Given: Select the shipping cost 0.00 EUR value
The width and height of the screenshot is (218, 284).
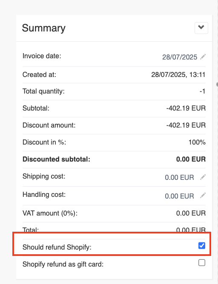Looking at the screenshot, I should click(179, 177).
